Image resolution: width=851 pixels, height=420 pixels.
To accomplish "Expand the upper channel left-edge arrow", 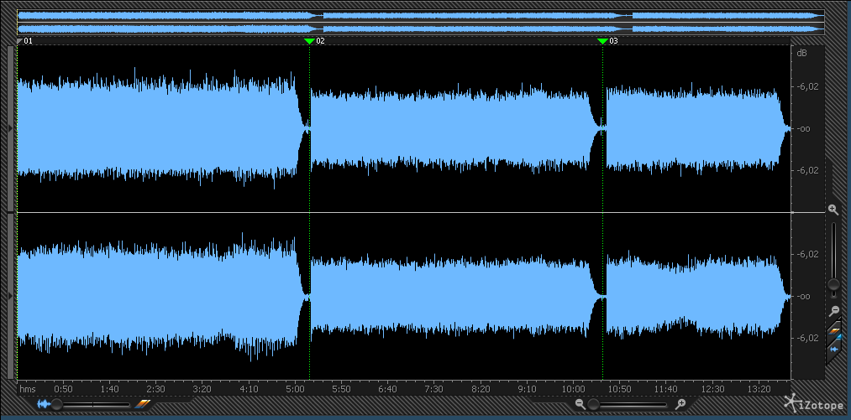I will 10,127.
